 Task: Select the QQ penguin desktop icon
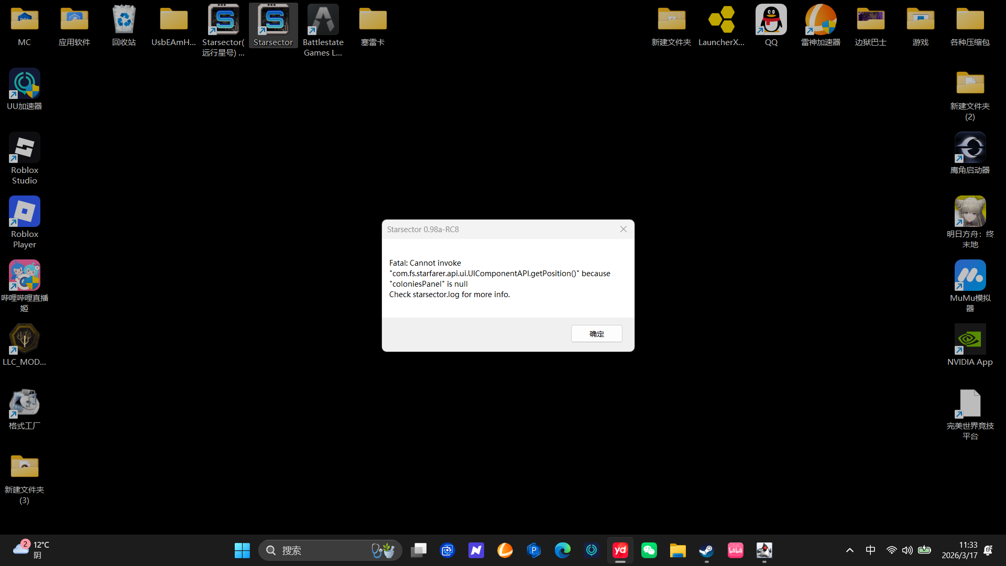pos(771,25)
